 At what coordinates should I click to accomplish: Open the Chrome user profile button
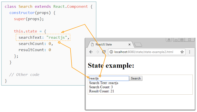tap(169, 40)
